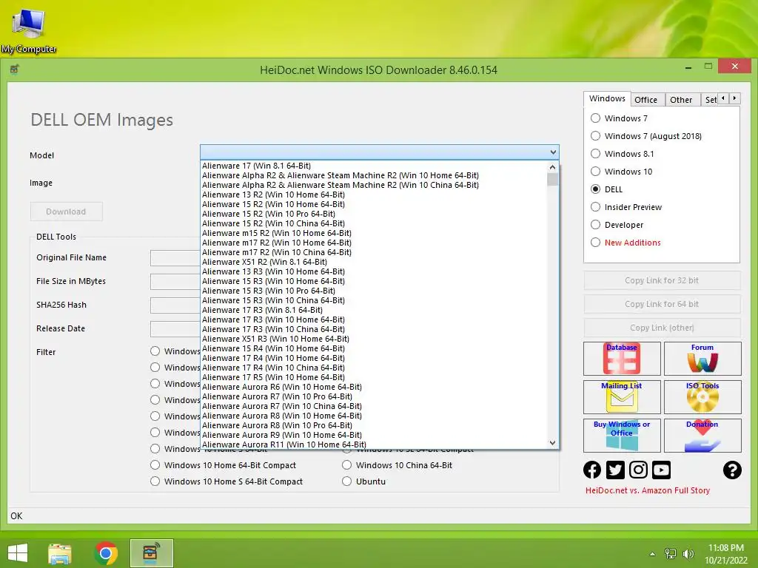Screen dimensions: 758x568
Task: Select the Developer radio button
Action: click(x=596, y=225)
